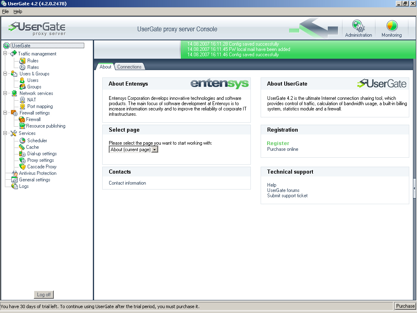The image size is (417, 313).
Task: Collapse the Services tree node
Action: pos(5,133)
